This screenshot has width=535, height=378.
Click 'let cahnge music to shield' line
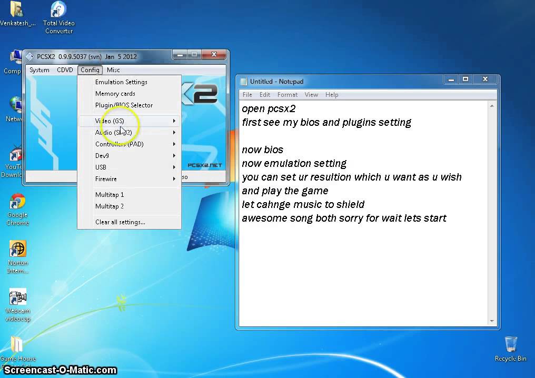tap(303, 204)
